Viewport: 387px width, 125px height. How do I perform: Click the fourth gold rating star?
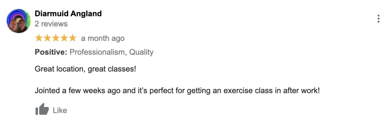pyautogui.click(x=64, y=38)
